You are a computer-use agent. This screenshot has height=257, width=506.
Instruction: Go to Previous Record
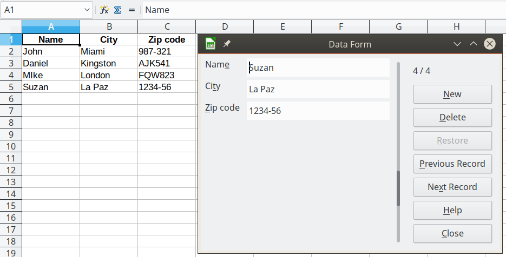(452, 164)
